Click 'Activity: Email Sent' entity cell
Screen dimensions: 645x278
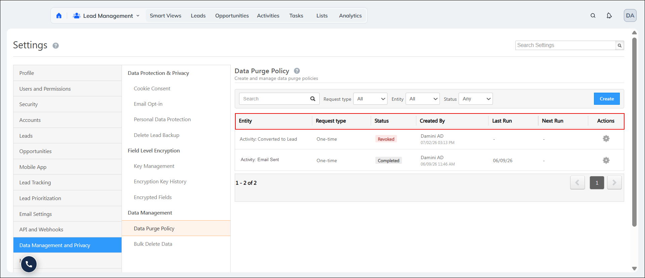(x=260, y=159)
